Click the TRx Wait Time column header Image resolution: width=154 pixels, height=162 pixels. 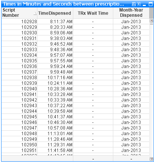click(x=93, y=13)
